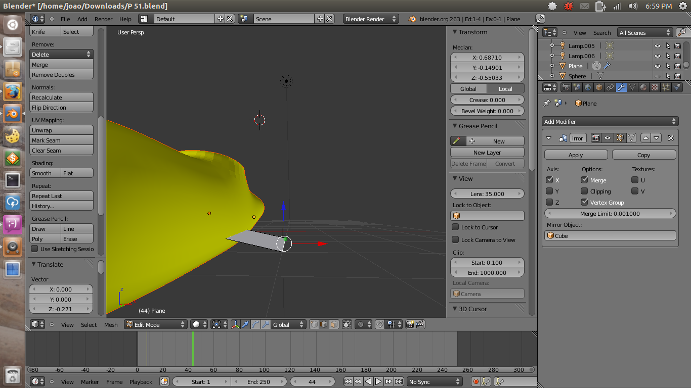This screenshot has width=691, height=388.
Task: Disable the X axis mirror checkbox
Action: coord(549,180)
